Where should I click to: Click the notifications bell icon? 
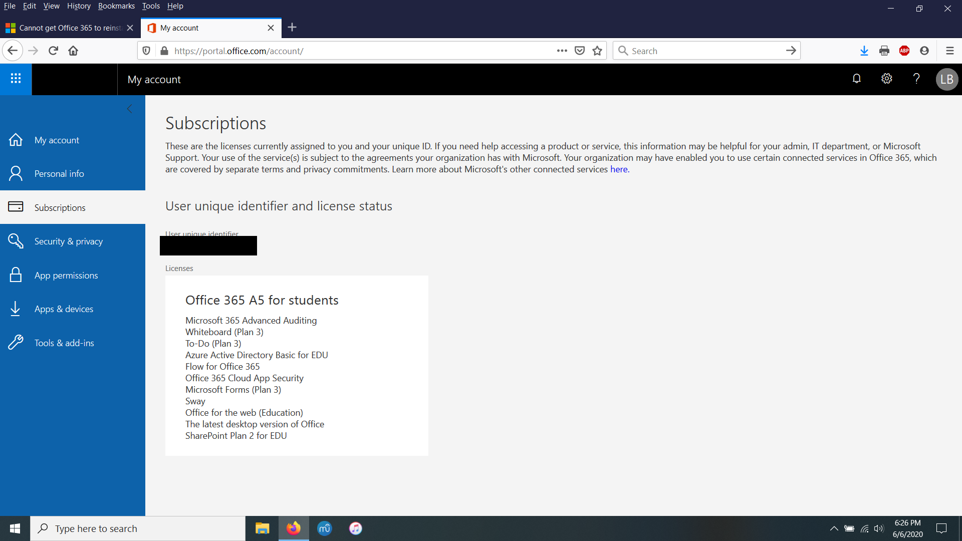pos(857,79)
